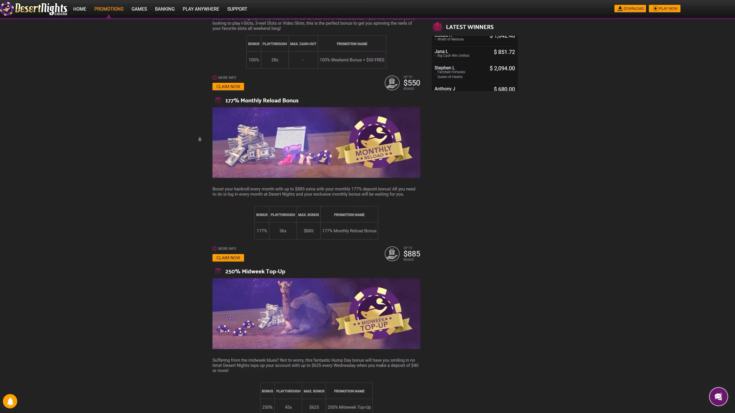Open the Banking menu
The image size is (735, 413).
pos(165,9)
